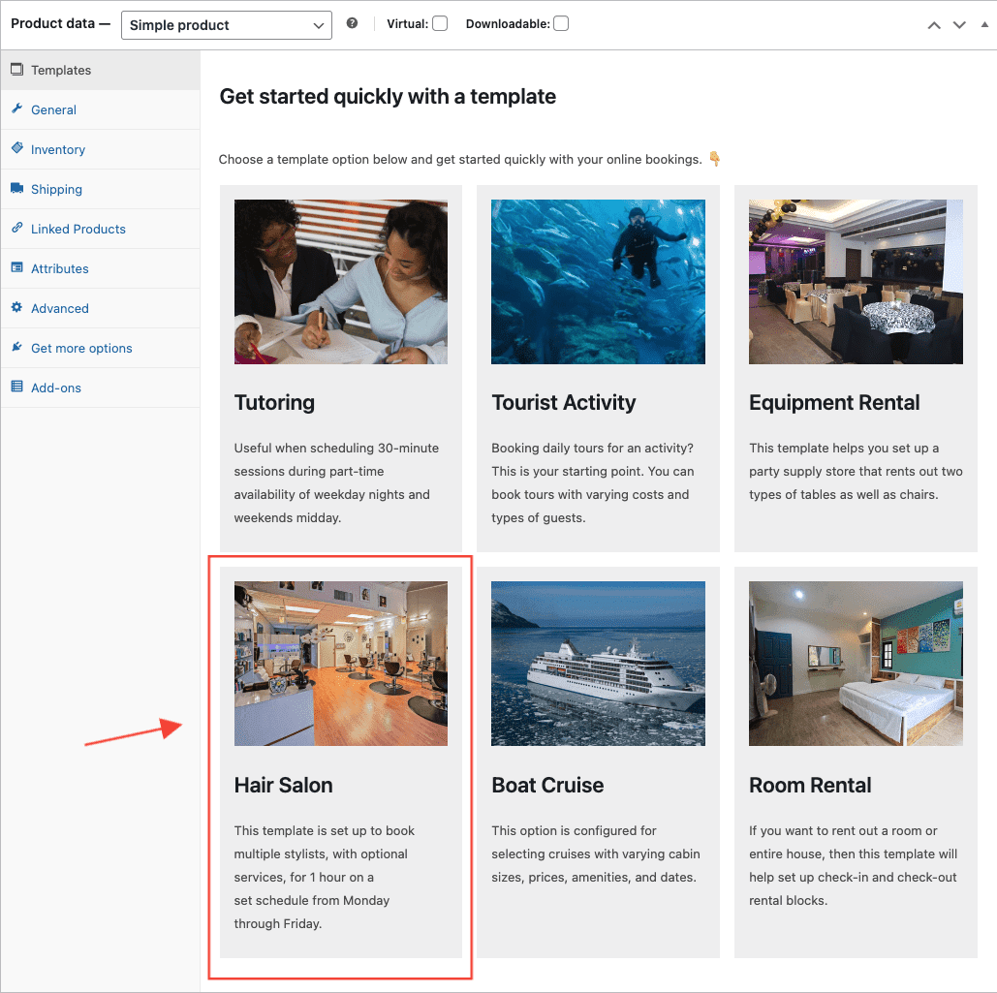Screen dimensions: 997x993
Task: Tick the Downloadable checkbox
Action: coord(561,23)
